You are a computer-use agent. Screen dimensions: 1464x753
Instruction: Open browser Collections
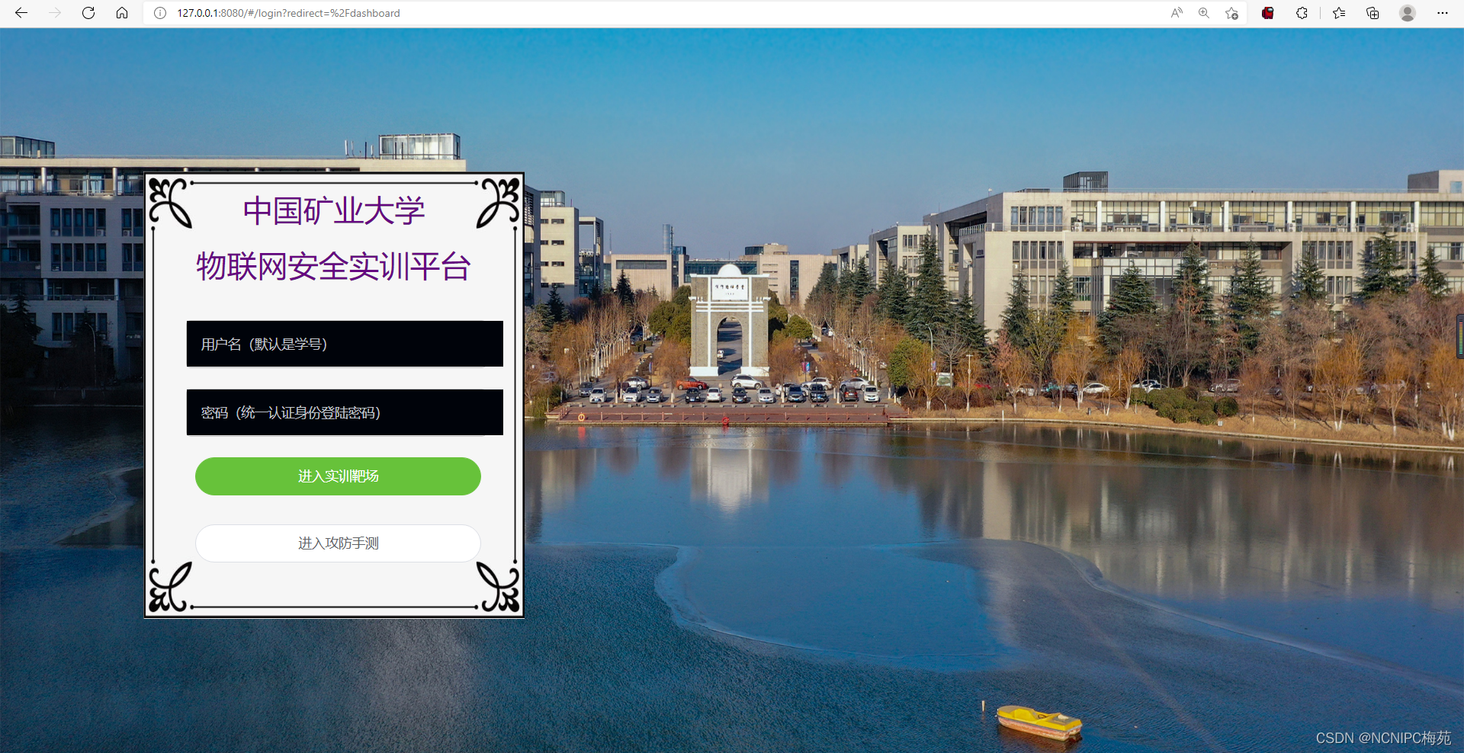1372,13
